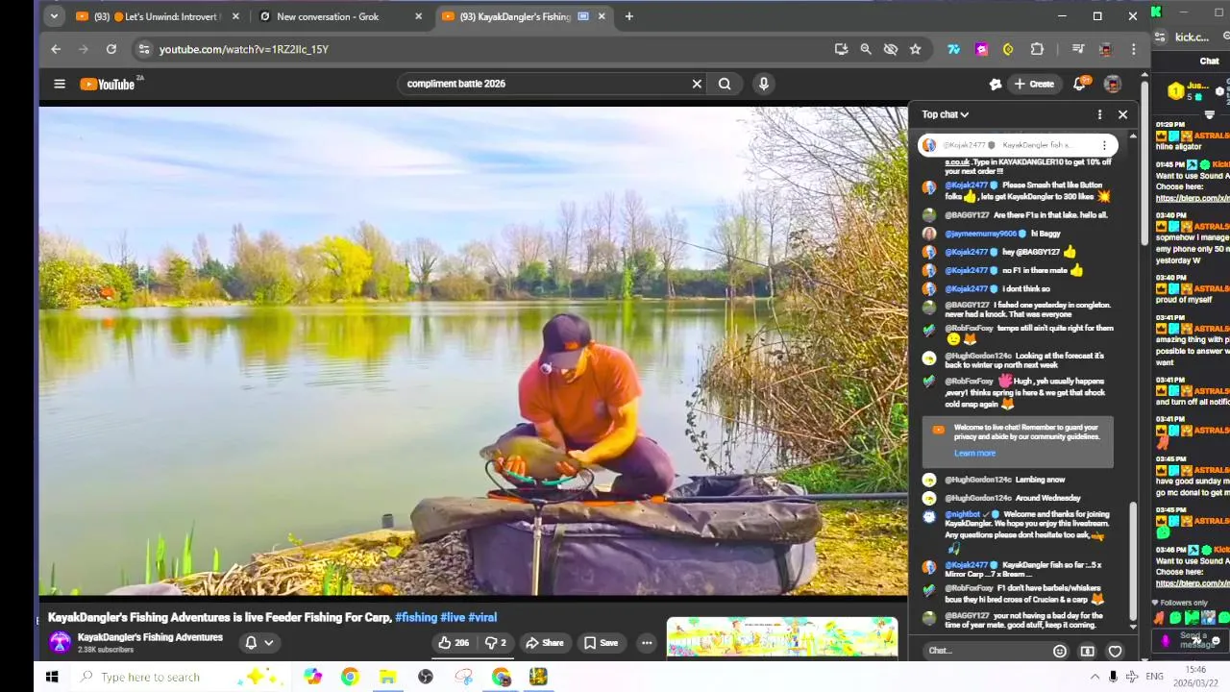Click the crossed-eye icon in address bar
This screenshot has width=1230, height=692.
coord(891,49)
